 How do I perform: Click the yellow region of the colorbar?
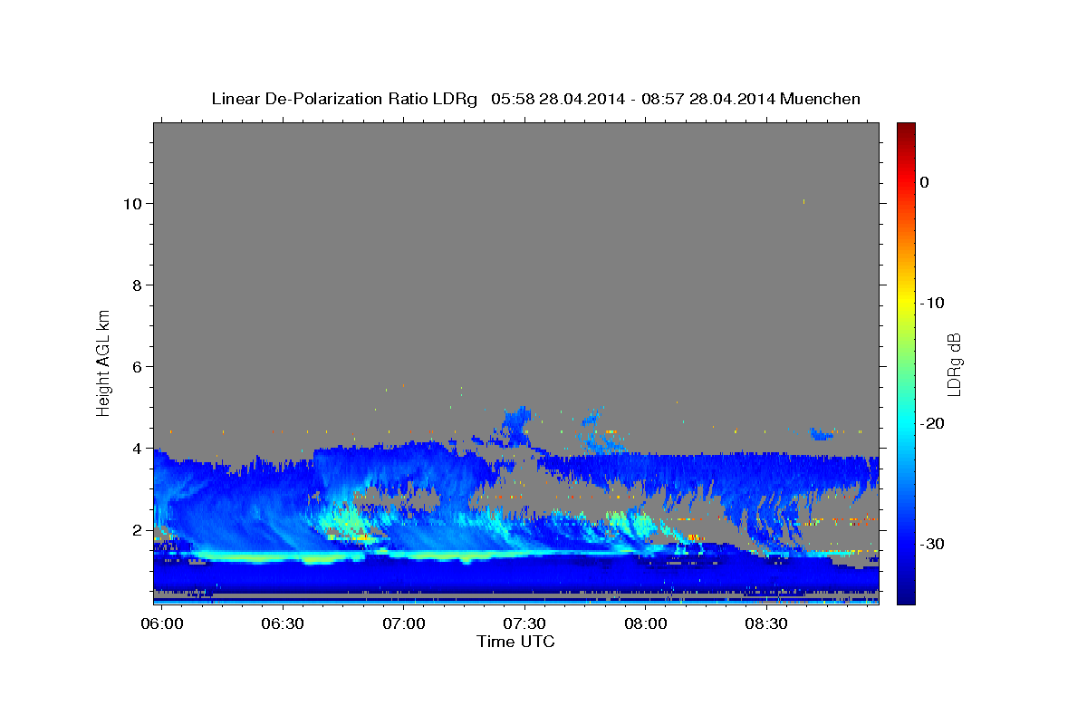[x=906, y=303]
